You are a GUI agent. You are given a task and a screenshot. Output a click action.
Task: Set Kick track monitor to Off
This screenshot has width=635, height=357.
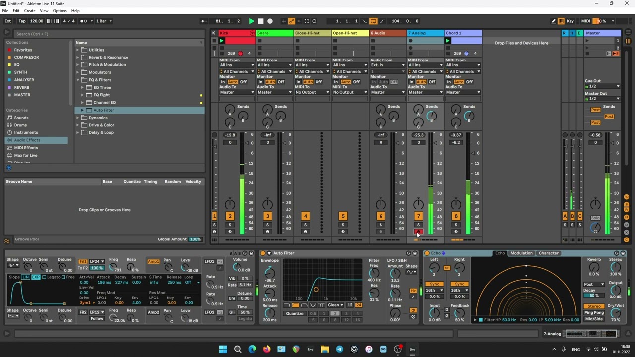coord(243,82)
